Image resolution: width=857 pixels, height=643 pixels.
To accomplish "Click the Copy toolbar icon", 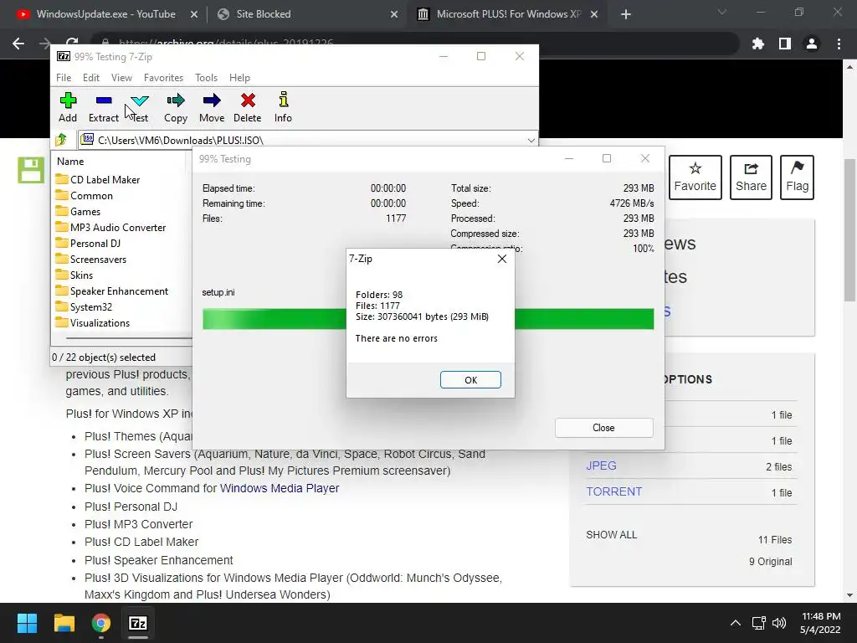I will tap(176, 107).
